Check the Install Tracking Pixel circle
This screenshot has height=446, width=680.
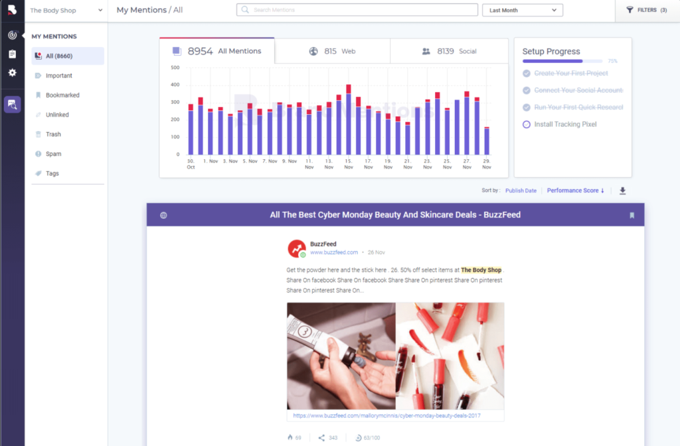(x=527, y=124)
